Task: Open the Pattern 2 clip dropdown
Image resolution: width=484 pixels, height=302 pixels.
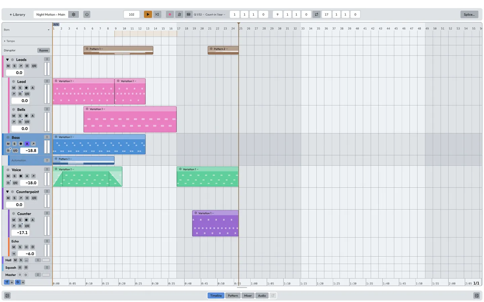Action: pos(221,49)
